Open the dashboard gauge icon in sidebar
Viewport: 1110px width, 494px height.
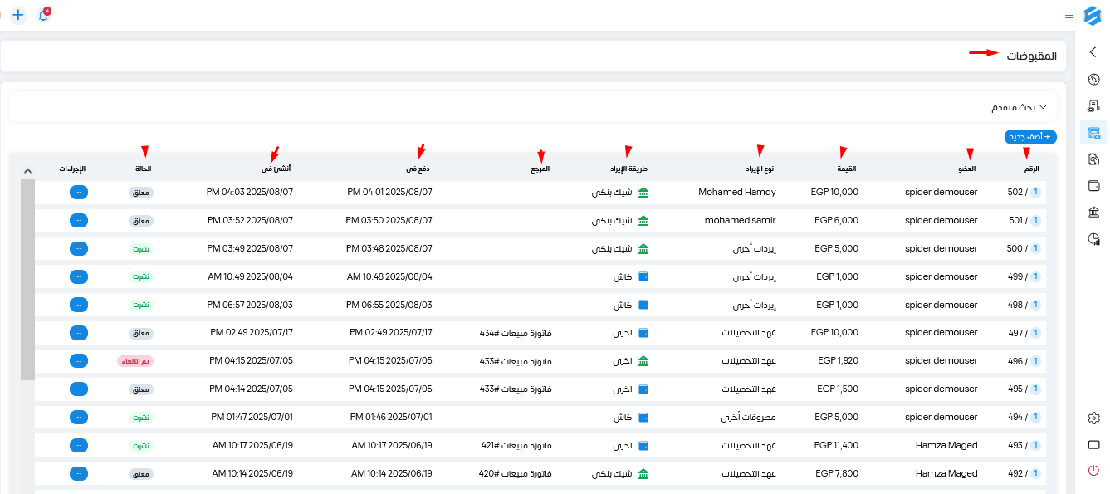pyautogui.click(x=1093, y=80)
